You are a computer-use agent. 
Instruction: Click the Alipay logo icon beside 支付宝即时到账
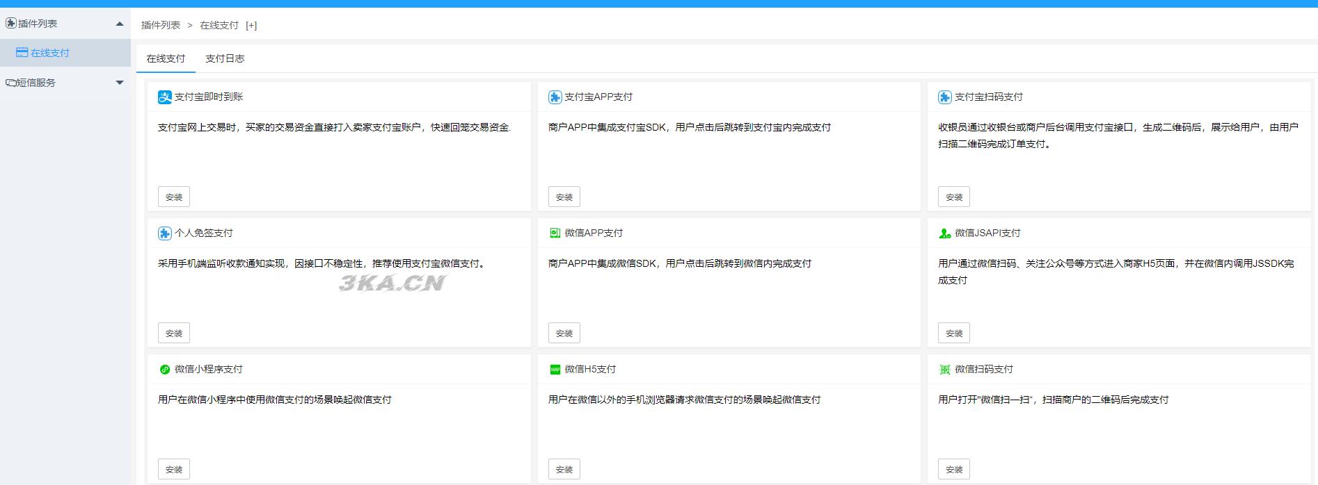(x=164, y=97)
